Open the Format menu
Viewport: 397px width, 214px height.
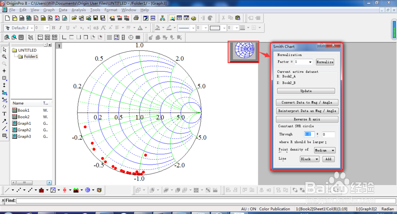click(x=111, y=10)
